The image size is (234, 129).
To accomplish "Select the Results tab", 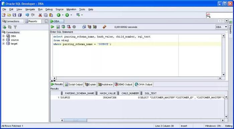I will pos(57,84).
